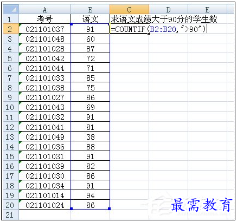Screen dimensions: 237x222
Task: Select column A header
Action: [45, 9]
